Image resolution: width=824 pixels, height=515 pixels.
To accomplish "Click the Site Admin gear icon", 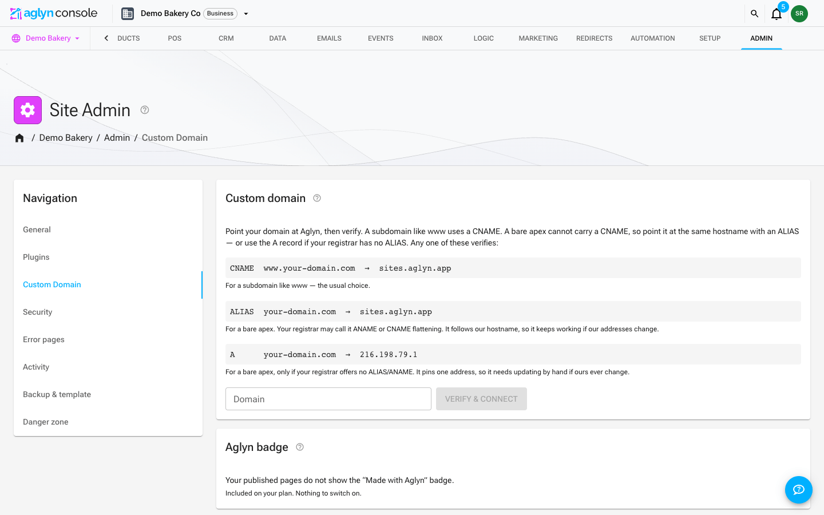I will click(27, 110).
